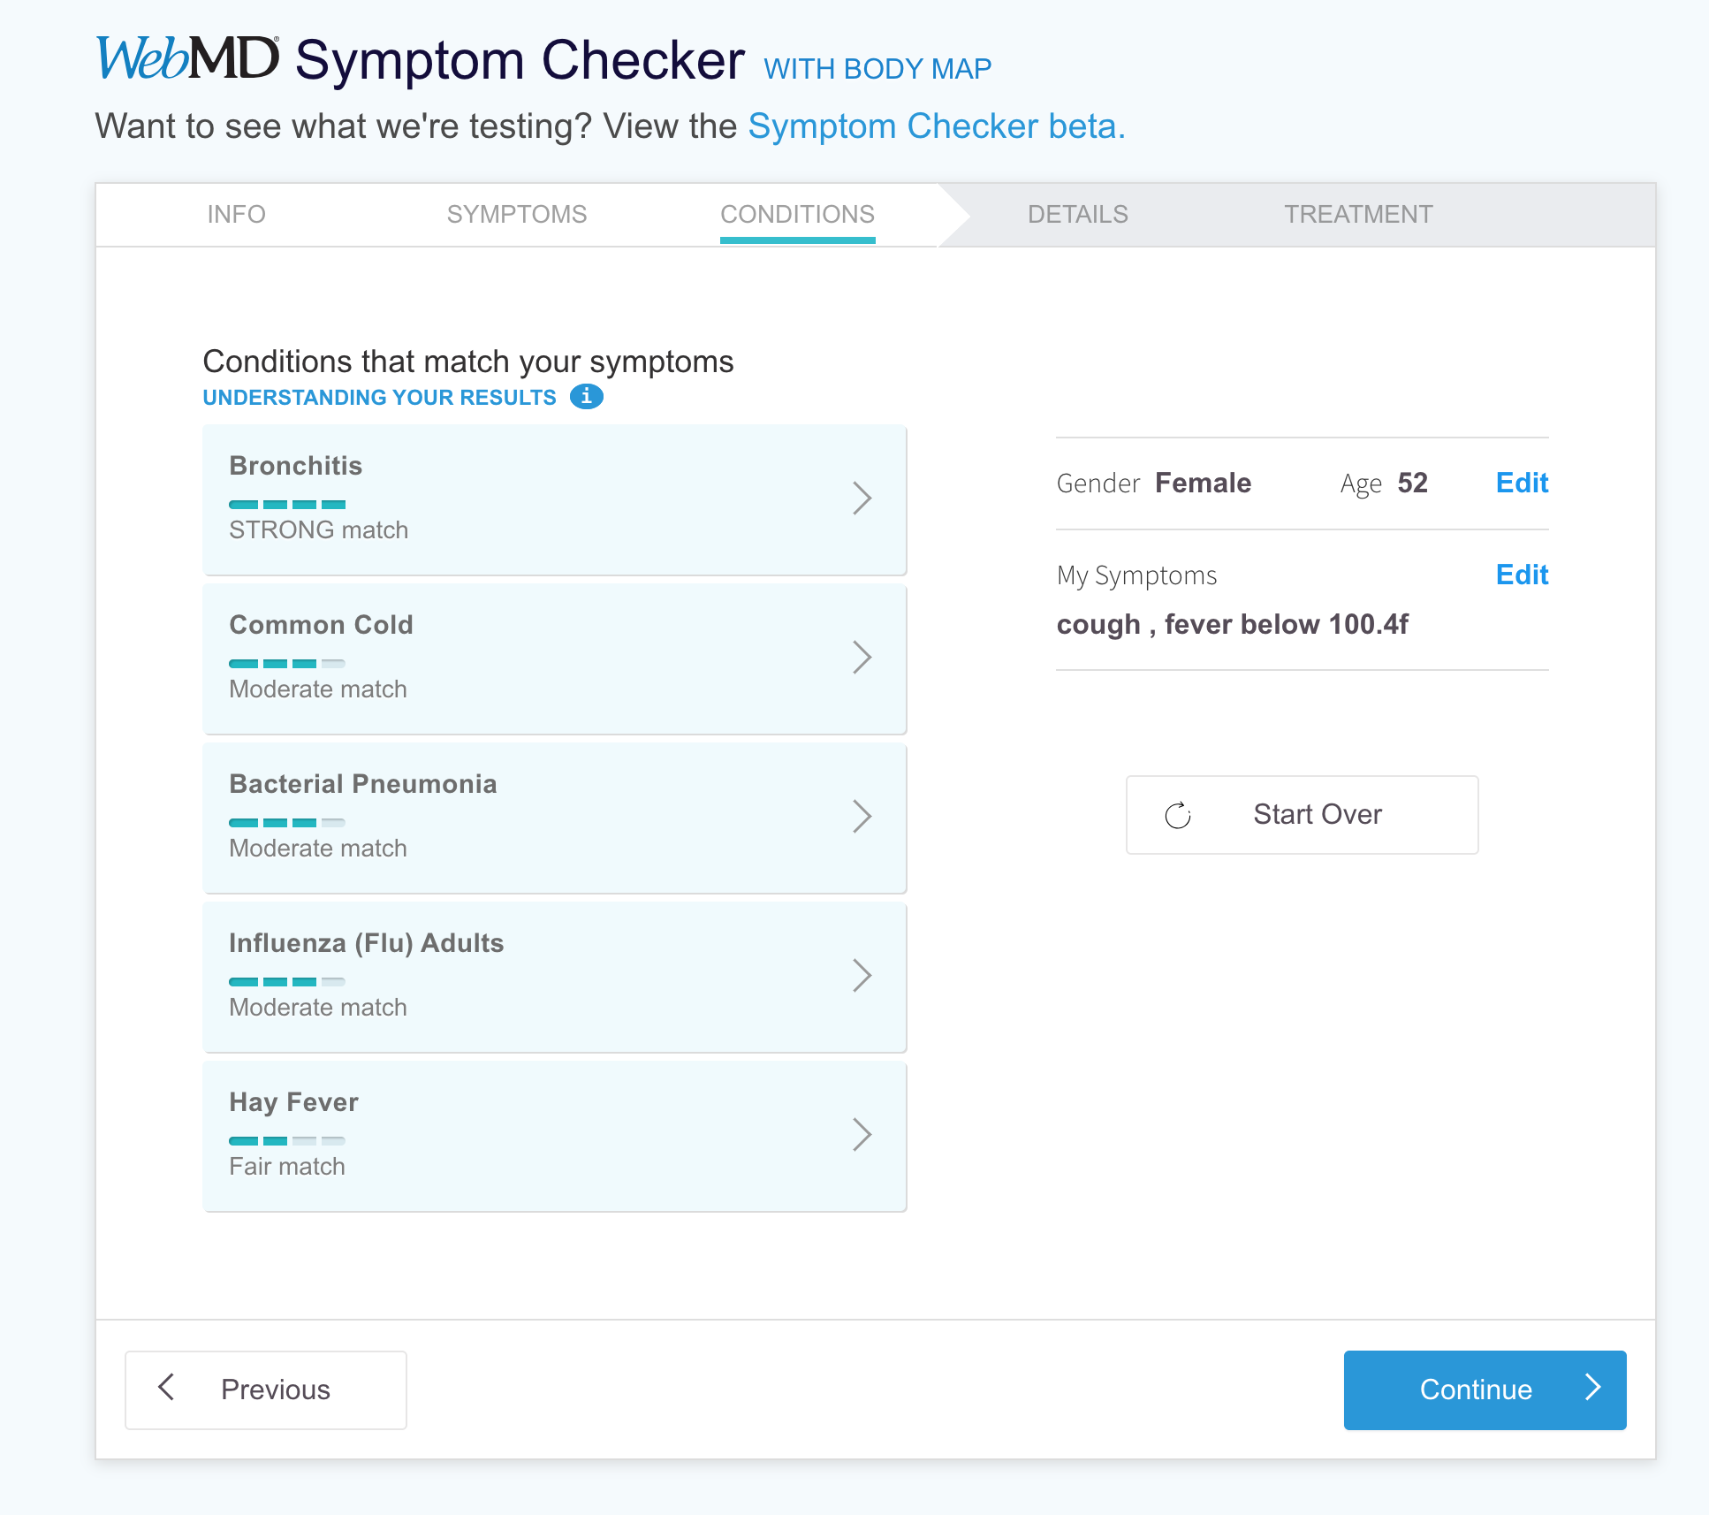Switch to the SYMPTOMS tab
This screenshot has width=1709, height=1515.
click(517, 214)
